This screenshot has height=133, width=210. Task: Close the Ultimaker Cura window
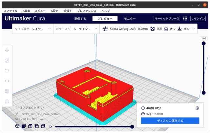(x=205, y=5)
